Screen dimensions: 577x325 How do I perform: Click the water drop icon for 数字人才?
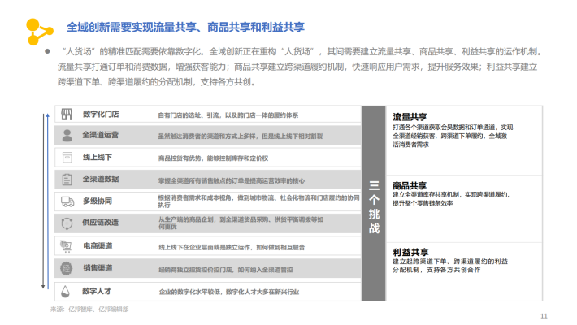coord(66,290)
